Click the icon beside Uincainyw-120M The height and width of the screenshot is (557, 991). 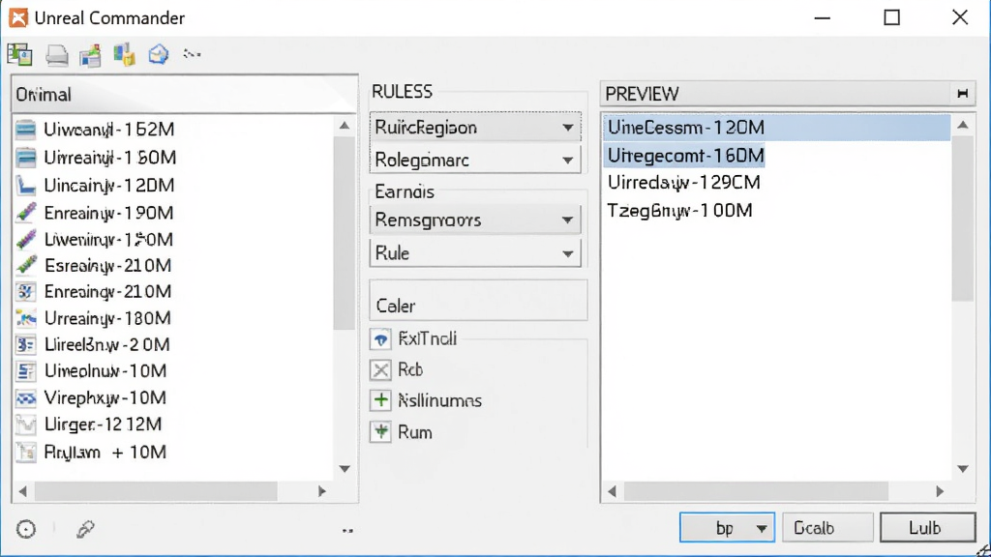(x=26, y=185)
